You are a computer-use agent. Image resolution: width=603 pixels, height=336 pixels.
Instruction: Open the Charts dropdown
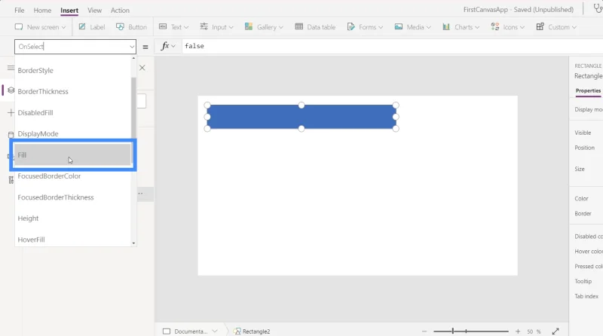coord(461,27)
